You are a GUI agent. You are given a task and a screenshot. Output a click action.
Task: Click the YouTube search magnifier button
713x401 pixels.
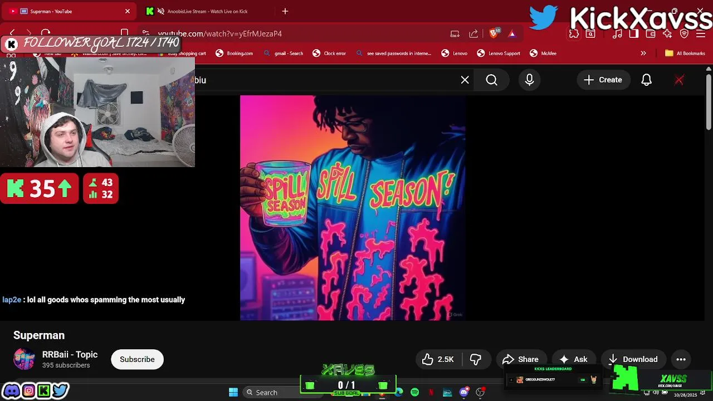click(x=491, y=80)
